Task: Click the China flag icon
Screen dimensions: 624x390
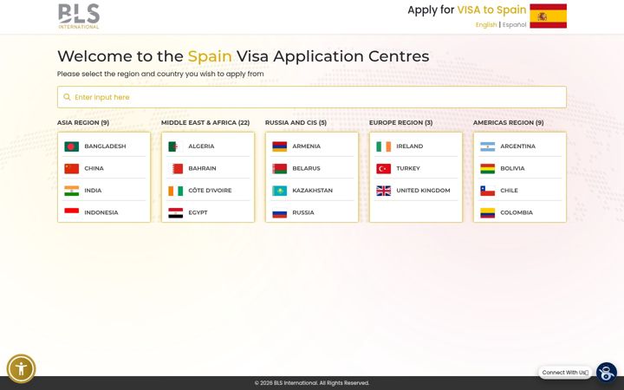Action: pyautogui.click(x=72, y=169)
